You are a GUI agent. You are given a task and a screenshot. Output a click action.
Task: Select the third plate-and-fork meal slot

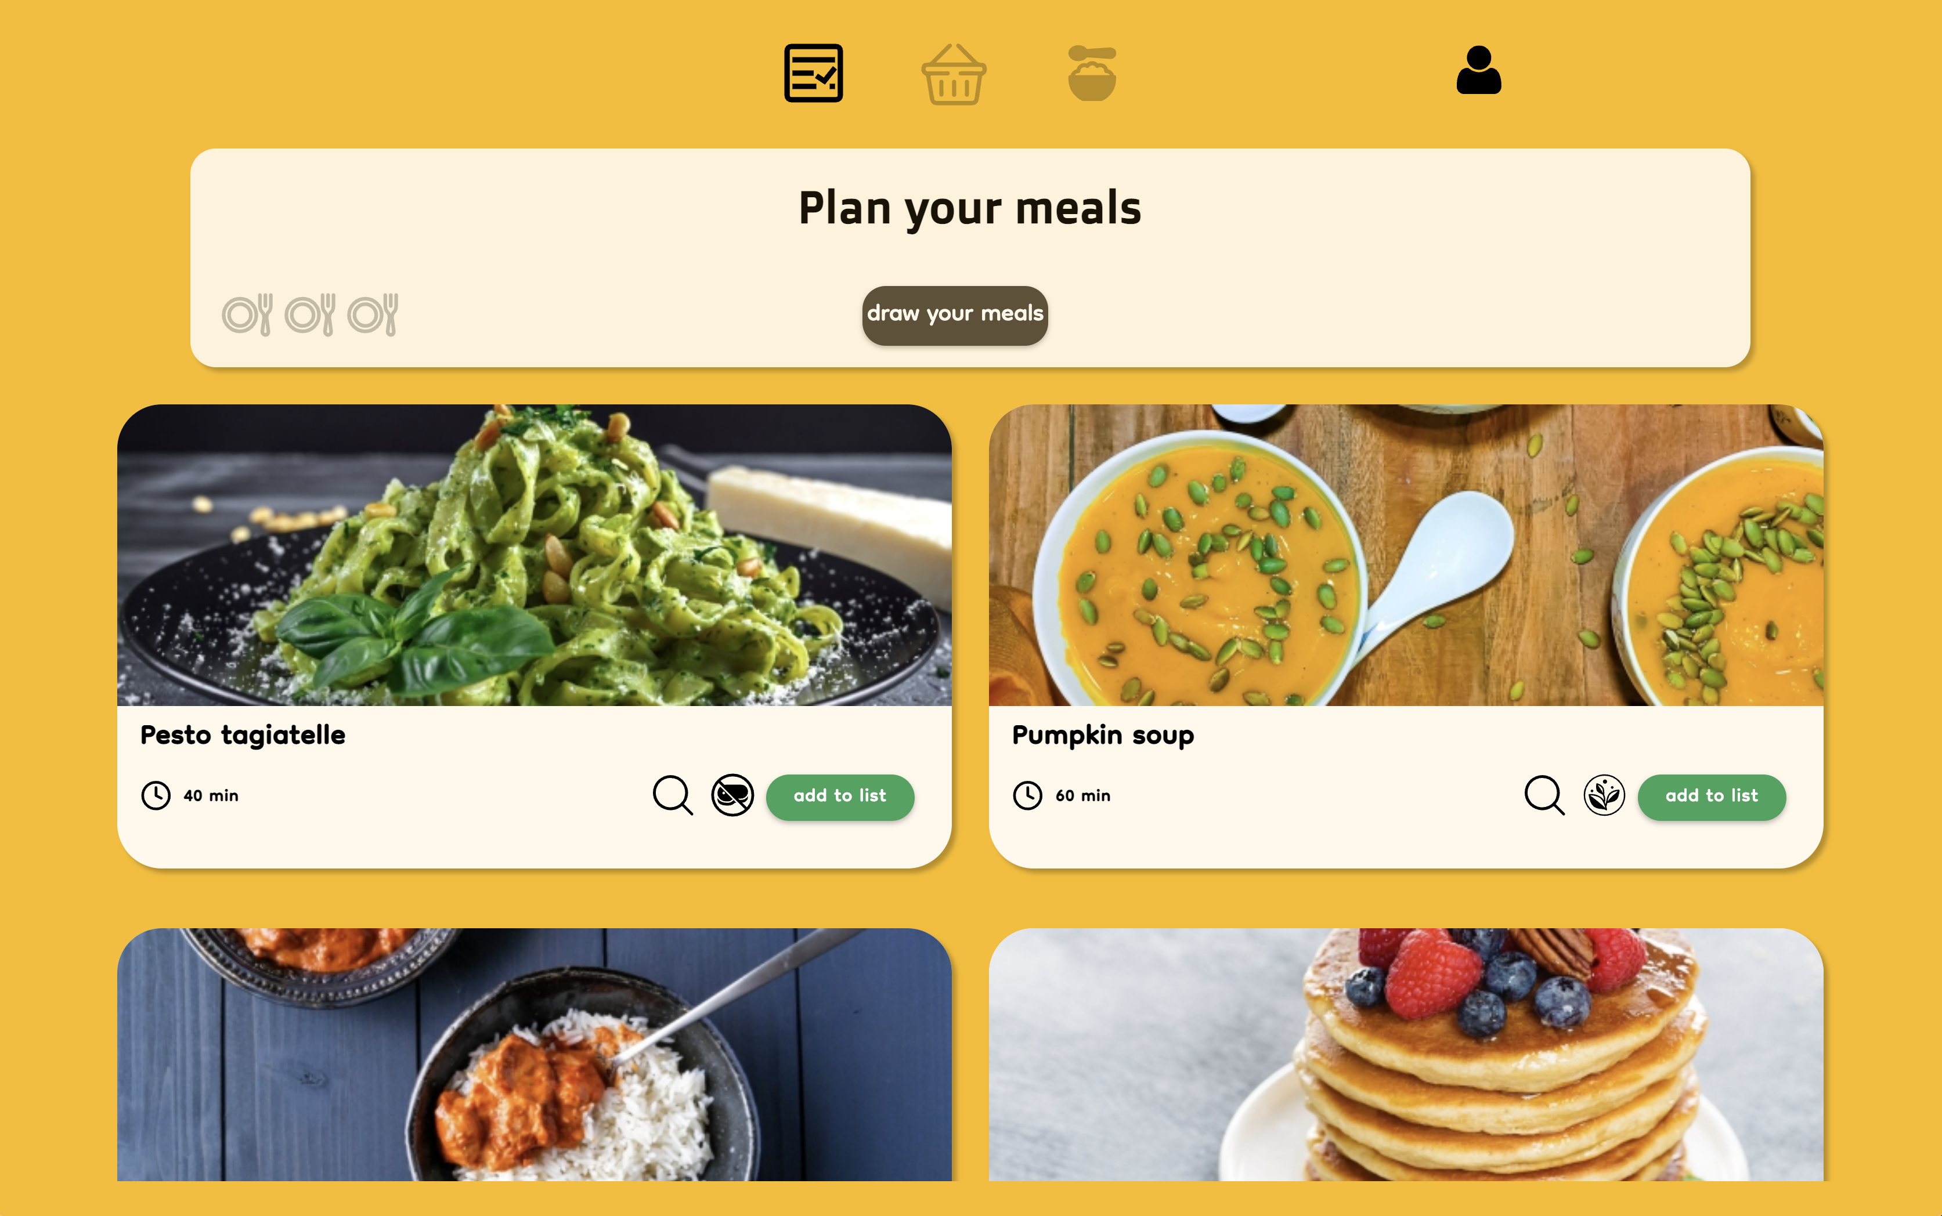pyautogui.click(x=373, y=314)
